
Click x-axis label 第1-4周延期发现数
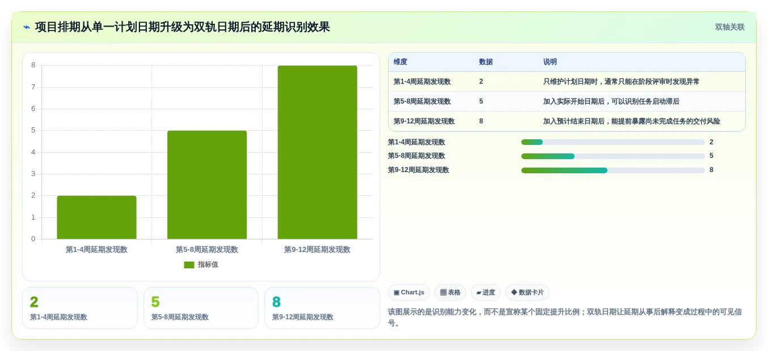pyautogui.click(x=96, y=250)
